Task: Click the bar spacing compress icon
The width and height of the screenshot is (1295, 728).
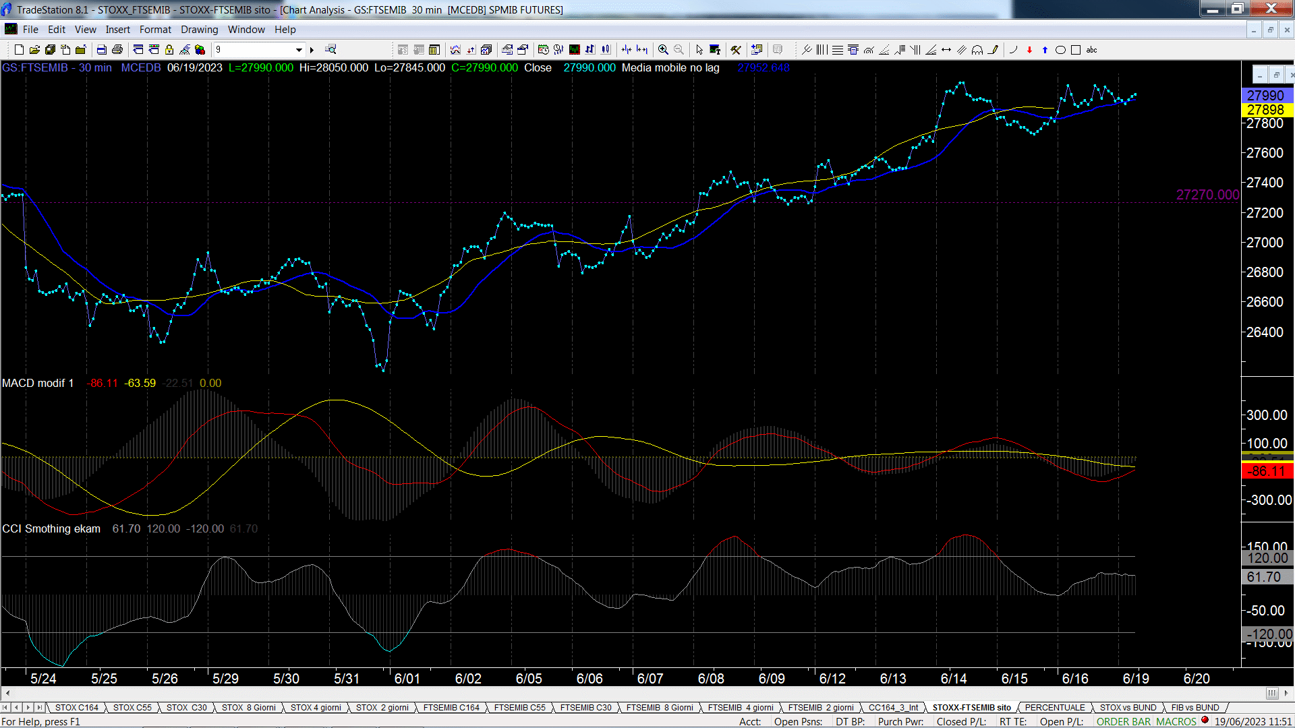Action: pos(626,49)
